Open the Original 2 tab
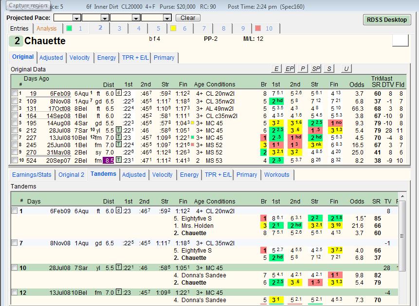This screenshot has width=419, height=306. pos(71,175)
